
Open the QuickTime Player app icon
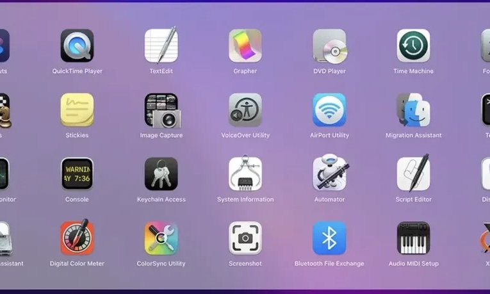point(78,45)
